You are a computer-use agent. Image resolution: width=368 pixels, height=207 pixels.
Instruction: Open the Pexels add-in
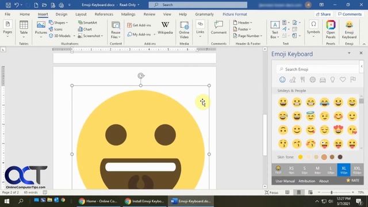pos(331,30)
